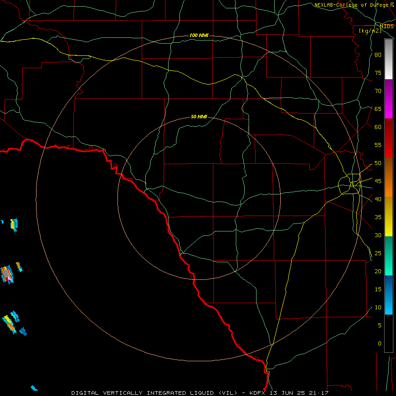Select the purple-magenta segment of the color scale
The image size is (396, 396).
tap(389, 99)
